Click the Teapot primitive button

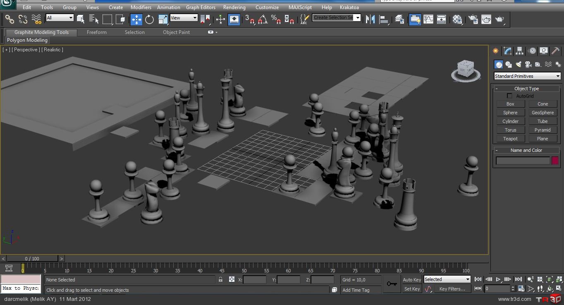pos(510,139)
